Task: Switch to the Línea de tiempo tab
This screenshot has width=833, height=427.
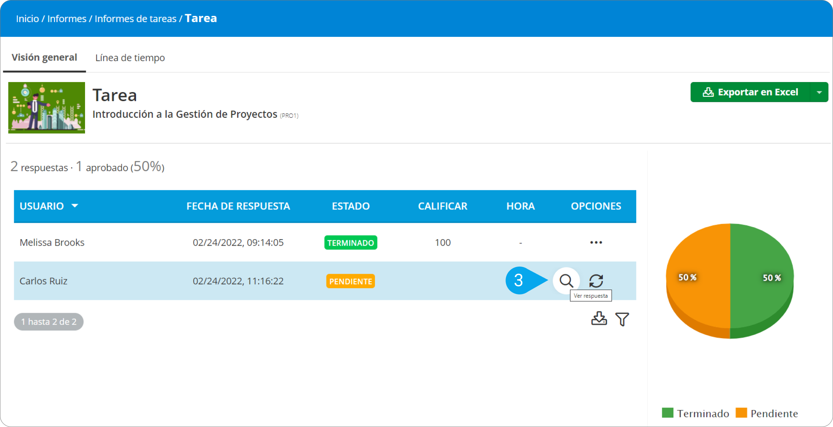Action: click(x=130, y=58)
